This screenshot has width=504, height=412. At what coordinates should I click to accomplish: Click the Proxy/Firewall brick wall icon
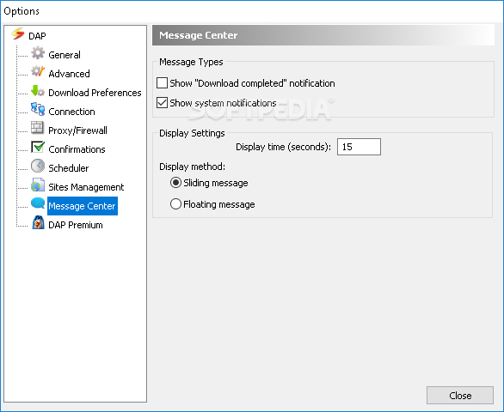coord(37,128)
